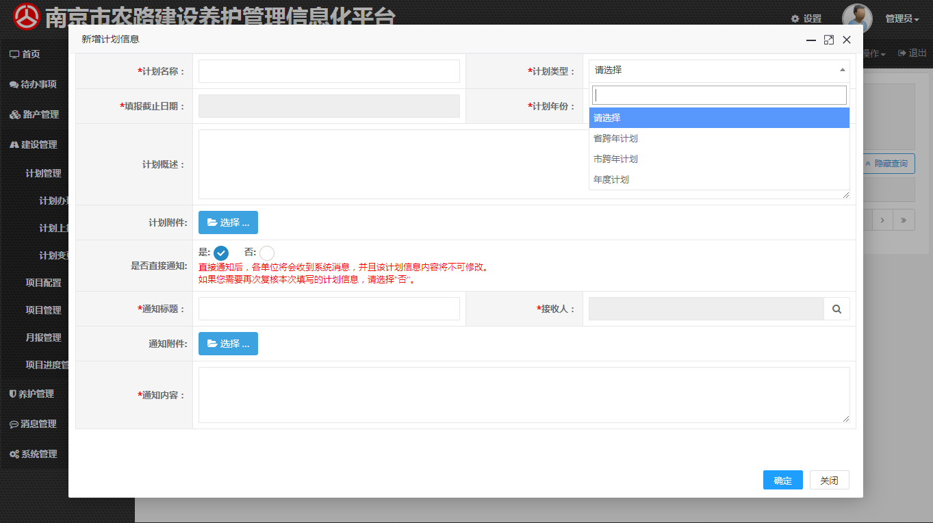This screenshot has width=933, height=523.
Task: Choose 年度计划 option
Action: pos(719,179)
